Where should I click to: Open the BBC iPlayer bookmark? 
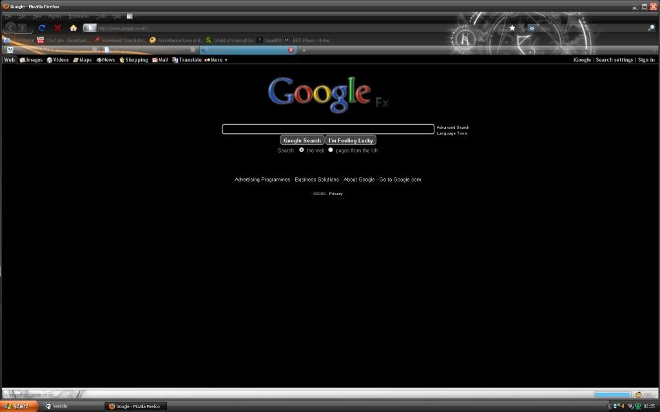tap(307, 40)
